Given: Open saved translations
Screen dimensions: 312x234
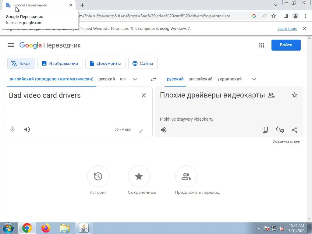Looking at the screenshot, I should coord(139,176).
